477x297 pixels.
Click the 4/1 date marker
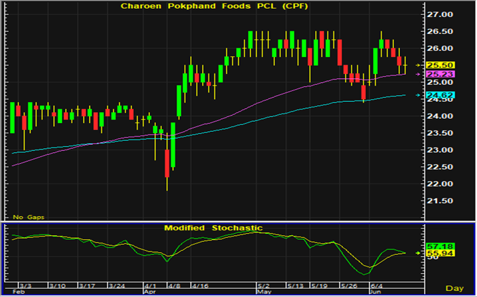(150, 286)
